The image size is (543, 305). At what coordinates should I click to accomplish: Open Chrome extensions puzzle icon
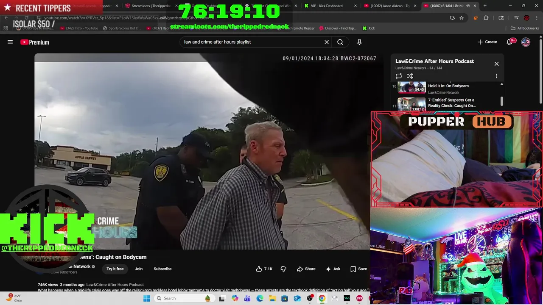[486, 18]
